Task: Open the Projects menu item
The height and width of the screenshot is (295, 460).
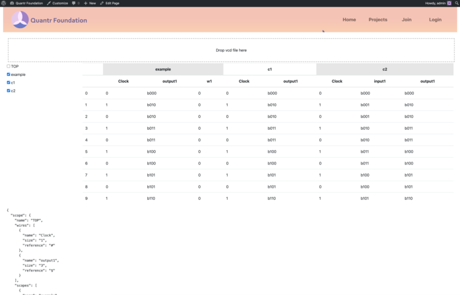Action: 378,20
